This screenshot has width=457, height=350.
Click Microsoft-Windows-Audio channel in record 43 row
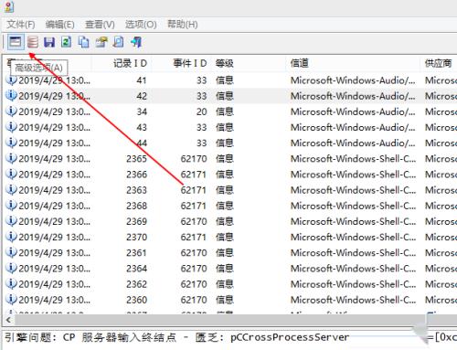pos(353,127)
